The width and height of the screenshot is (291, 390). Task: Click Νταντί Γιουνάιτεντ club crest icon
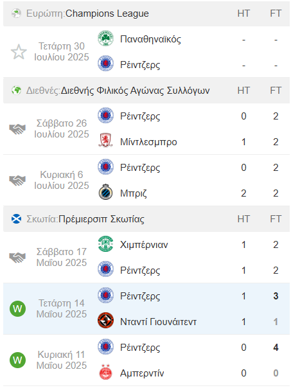pos(106,321)
